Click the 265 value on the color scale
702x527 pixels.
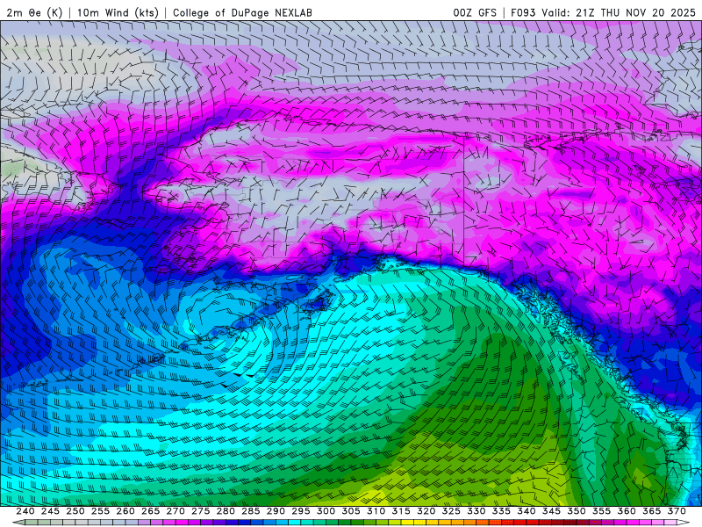coord(151,511)
